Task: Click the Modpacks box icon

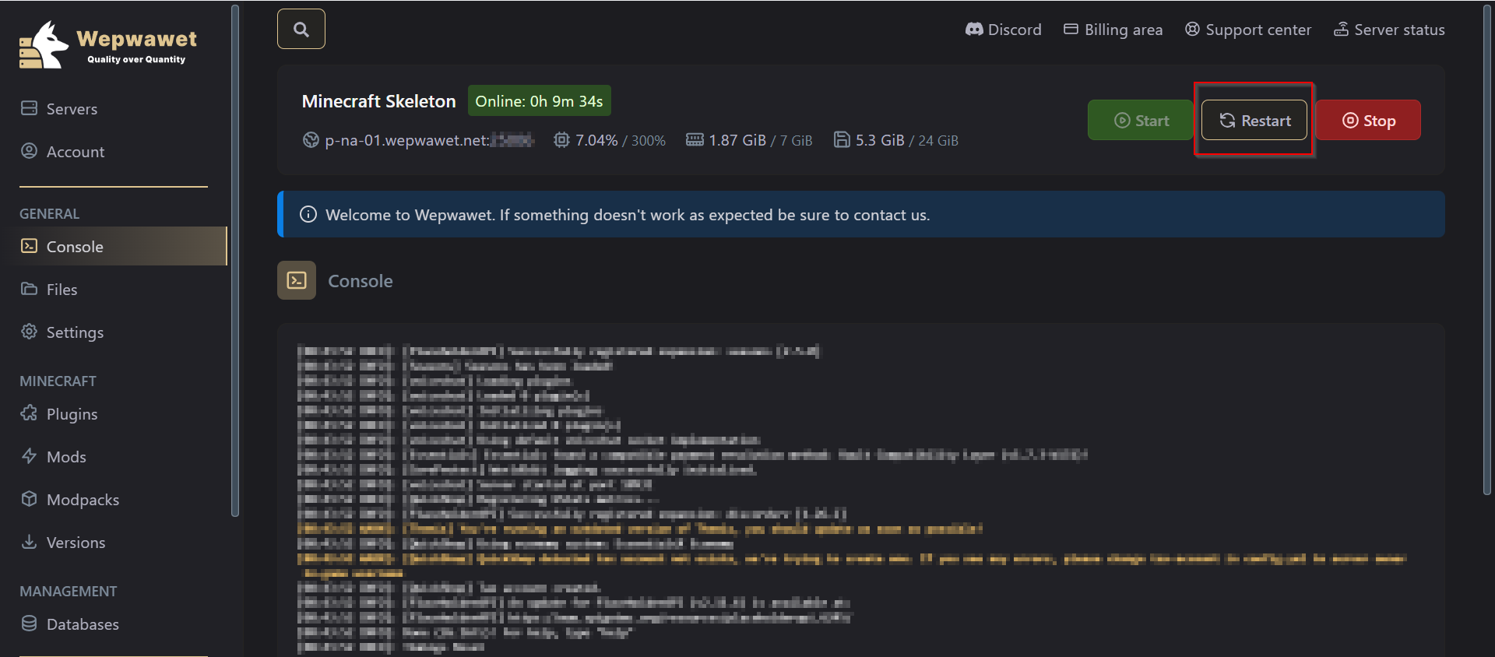Action: click(29, 499)
